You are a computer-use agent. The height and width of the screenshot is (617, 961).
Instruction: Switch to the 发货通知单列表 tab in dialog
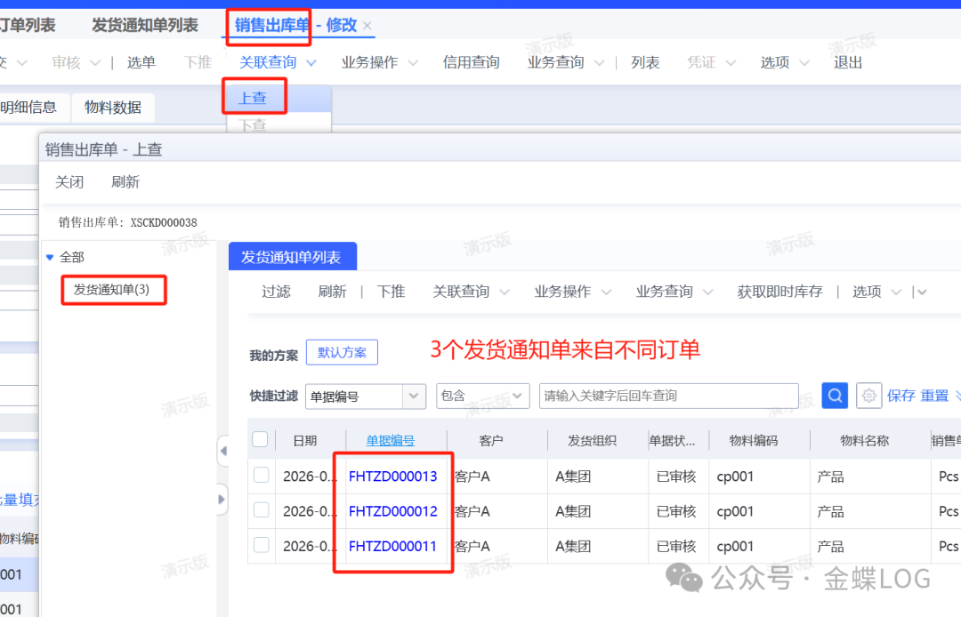(291, 257)
